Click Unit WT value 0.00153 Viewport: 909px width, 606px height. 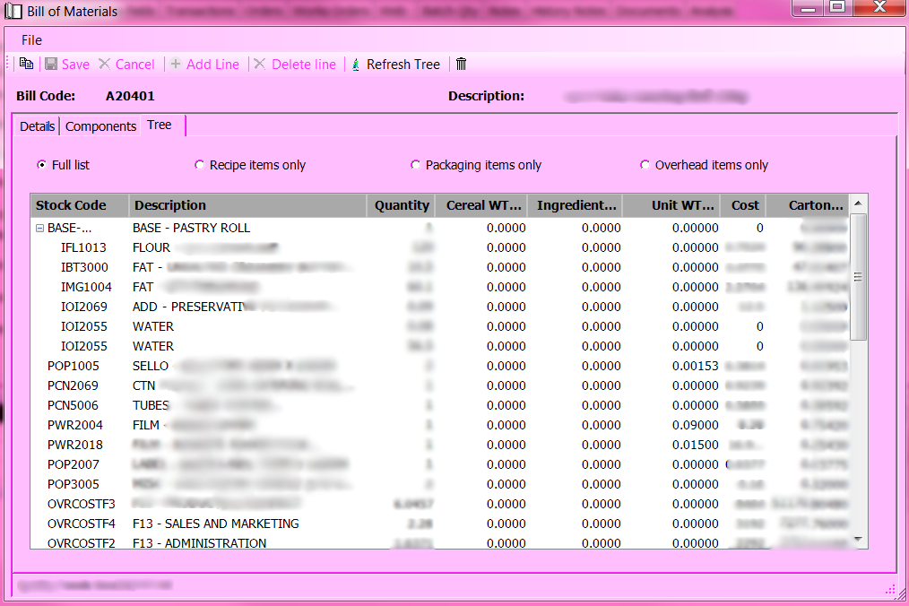(695, 366)
